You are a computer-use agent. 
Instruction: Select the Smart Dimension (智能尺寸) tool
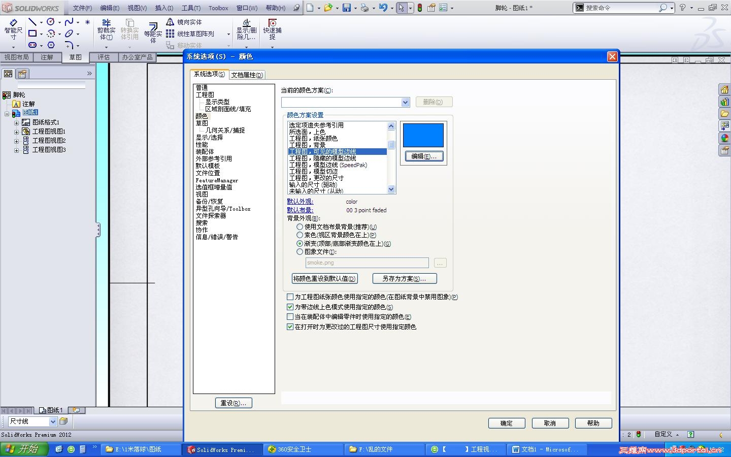pos(13,29)
